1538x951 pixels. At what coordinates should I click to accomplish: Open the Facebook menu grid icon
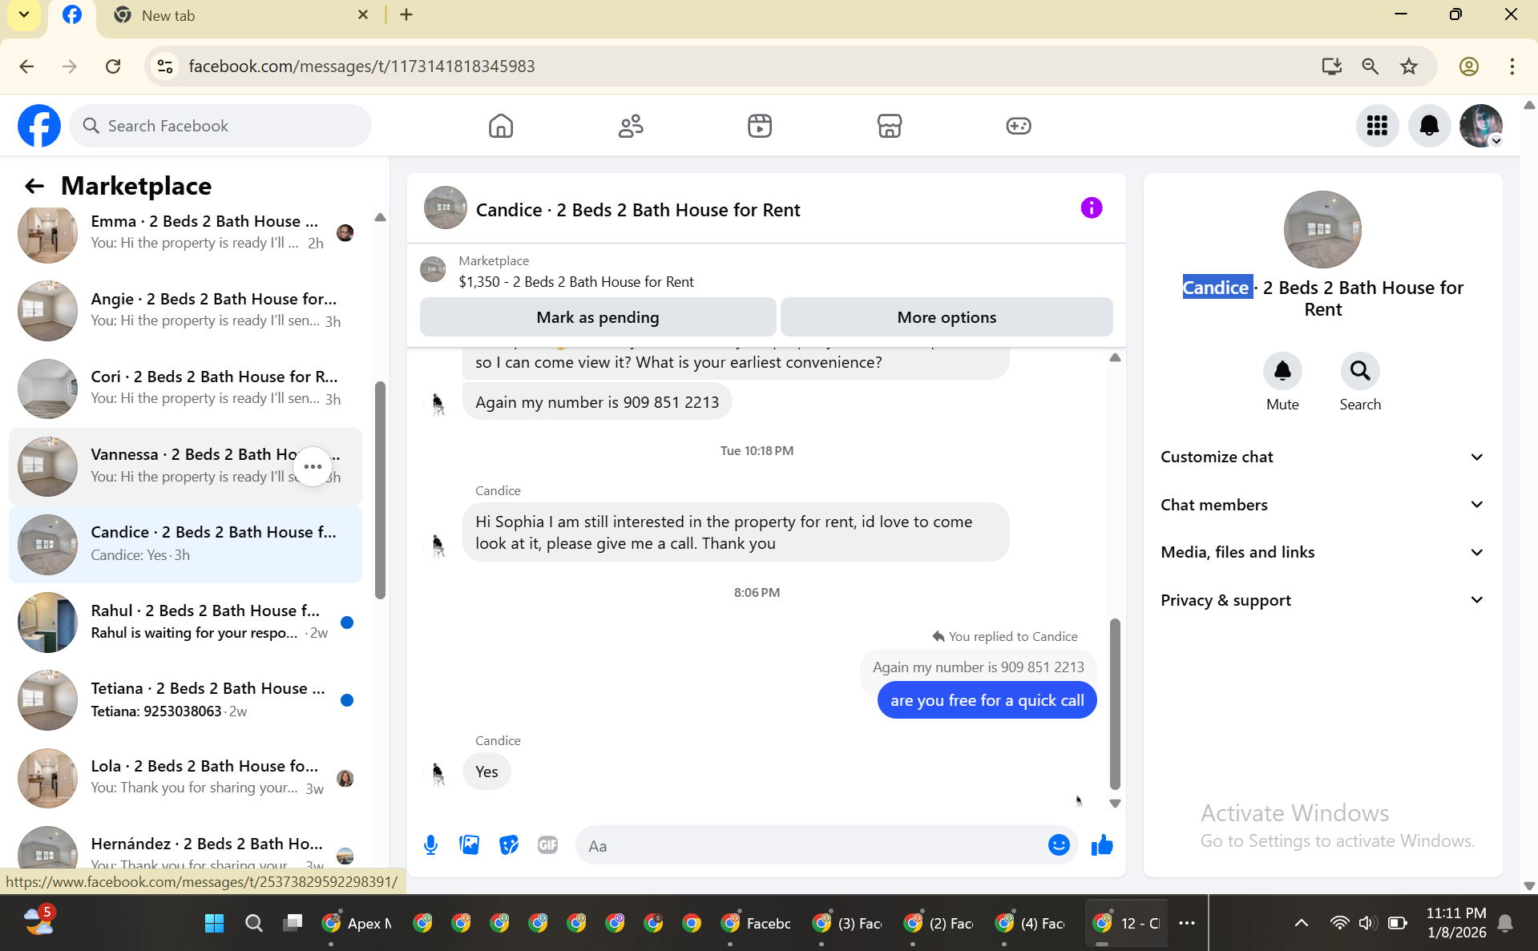[1377, 126]
